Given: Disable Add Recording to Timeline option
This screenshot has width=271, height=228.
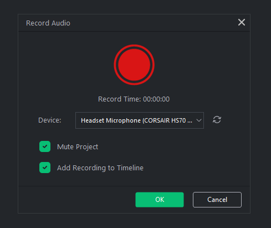Looking at the screenshot, I should click(x=45, y=168).
